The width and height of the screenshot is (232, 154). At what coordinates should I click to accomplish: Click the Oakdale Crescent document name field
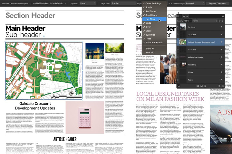tap(16, 3)
